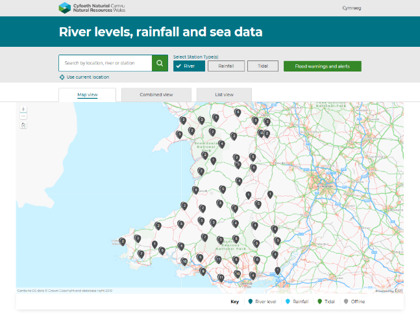Click the current location crosshair icon
The width and height of the screenshot is (420, 316).
(x=62, y=77)
